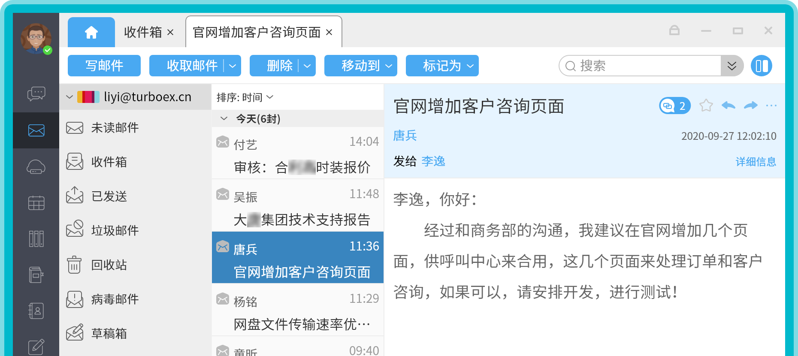Open the chat messages sidebar icon
The height and width of the screenshot is (356, 798).
[36, 94]
